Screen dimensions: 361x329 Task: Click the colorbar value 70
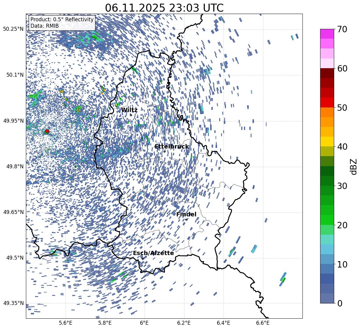coord(342,29)
